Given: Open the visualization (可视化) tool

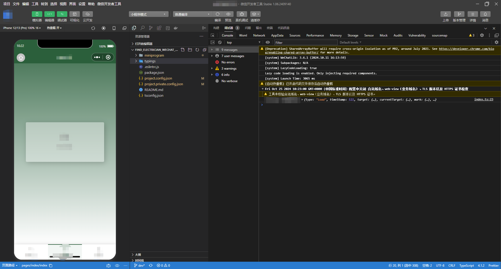Looking at the screenshot, I should [x=74, y=14].
